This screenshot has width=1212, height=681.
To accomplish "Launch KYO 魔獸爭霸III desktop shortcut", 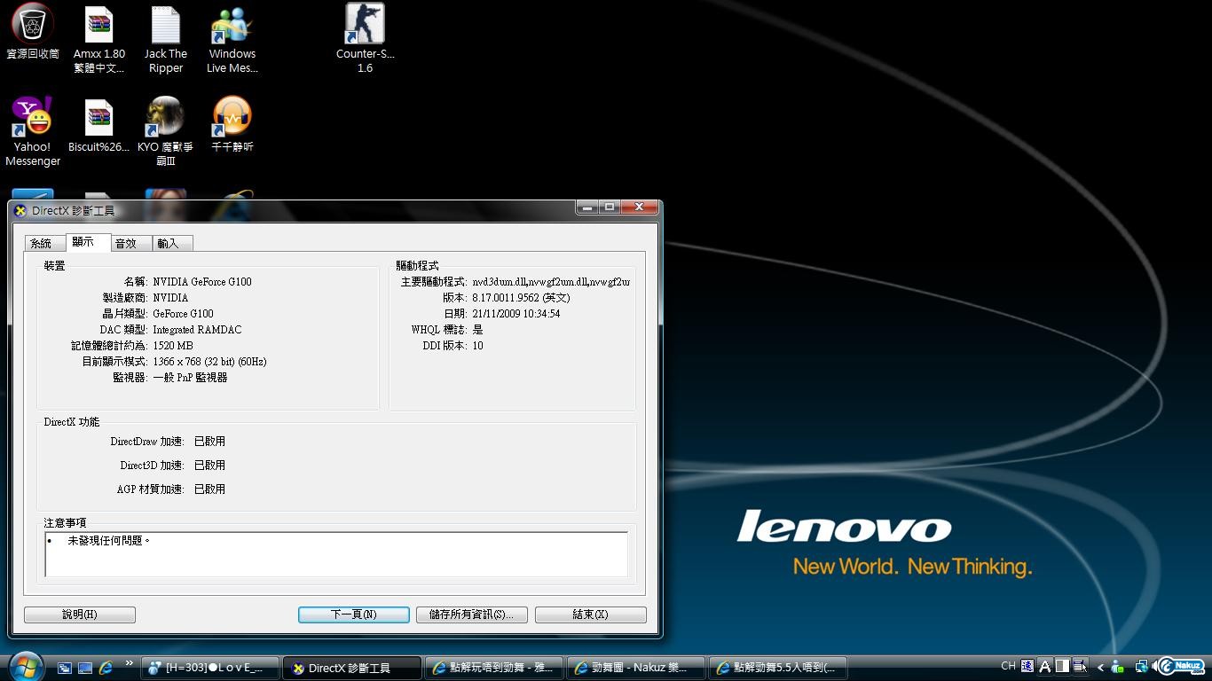I will [166, 131].
